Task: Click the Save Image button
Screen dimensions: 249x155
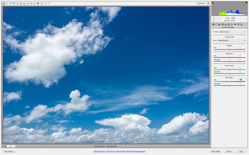Action: [9, 152]
